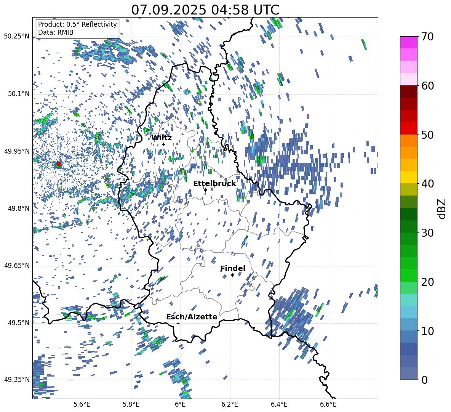The width and height of the screenshot is (451, 412).
Task: Click the 6°E longitude label
Action: pos(180,404)
